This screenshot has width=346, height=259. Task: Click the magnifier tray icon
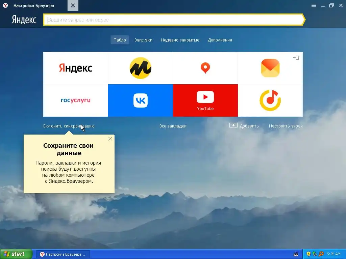(x=321, y=254)
